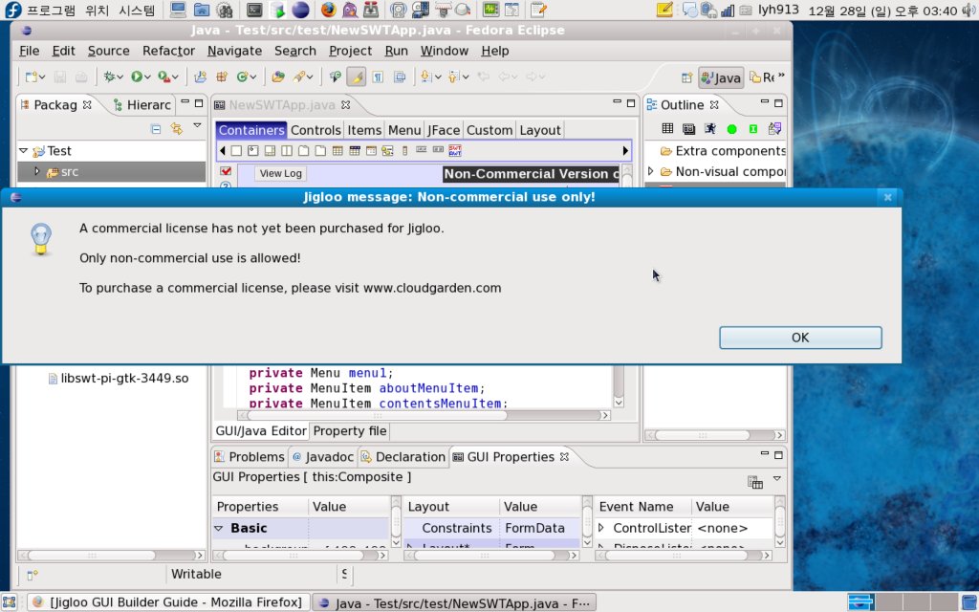The image size is (979, 612).
Task: Click the New Java Package toolbar icon
Action: click(222, 76)
